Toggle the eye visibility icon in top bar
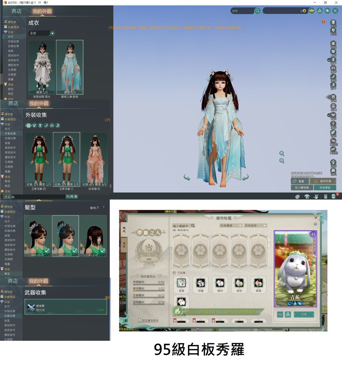 [327, 11]
